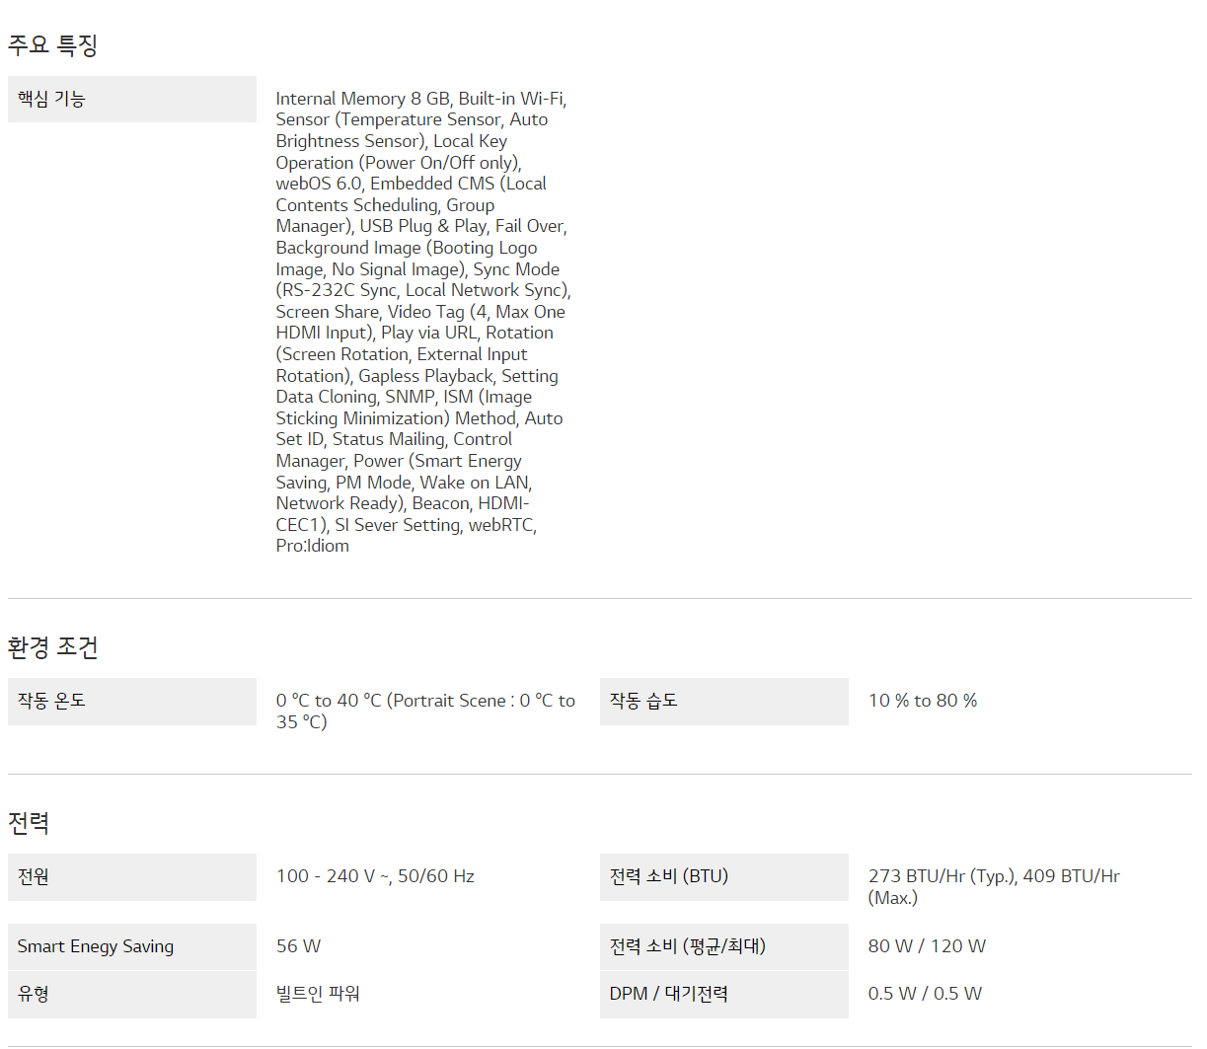Select the 전원 label cell

pyautogui.click(x=131, y=876)
